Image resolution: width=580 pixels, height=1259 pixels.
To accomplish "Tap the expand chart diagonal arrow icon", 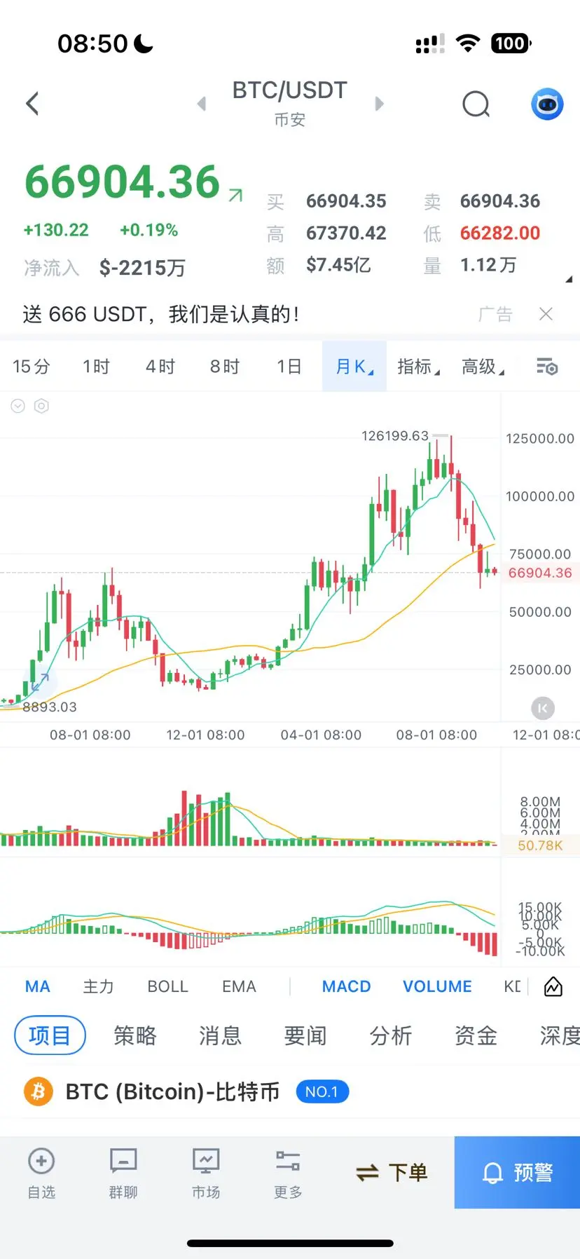I will click(39, 681).
